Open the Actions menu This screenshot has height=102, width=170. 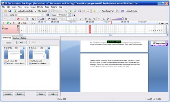pyautogui.click(x=54, y=7)
